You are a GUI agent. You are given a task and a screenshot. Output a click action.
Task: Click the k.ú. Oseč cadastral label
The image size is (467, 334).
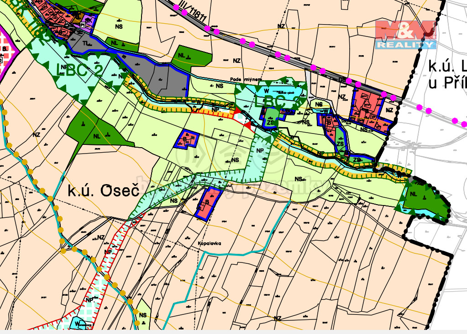[103, 190]
